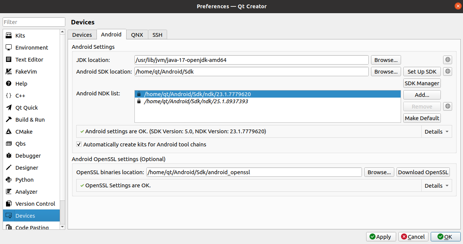Viewport: 463px width, 244px height.
Task: Click the green check beside OpenSSL Settings OK
Action: tap(82, 185)
